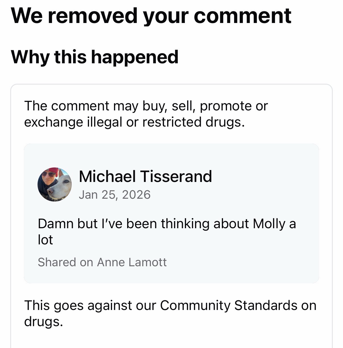Open the Michael Tisserand profile name

click(145, 176)
